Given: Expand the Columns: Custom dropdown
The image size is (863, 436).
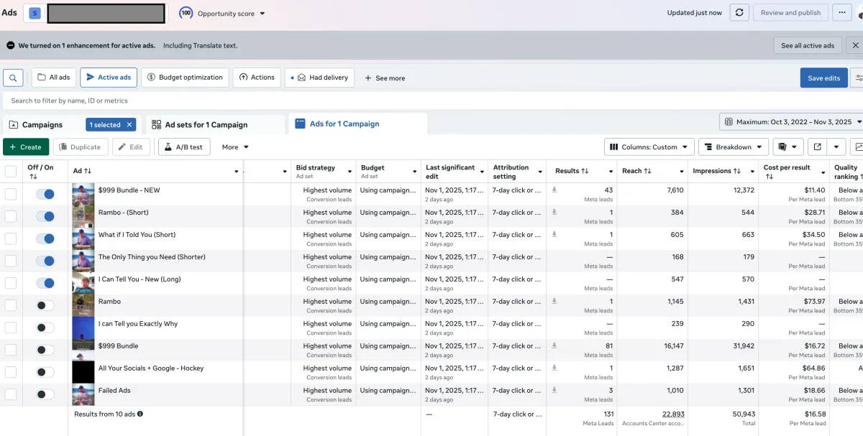Looking at the screenshot, I should tap(649, 147).
